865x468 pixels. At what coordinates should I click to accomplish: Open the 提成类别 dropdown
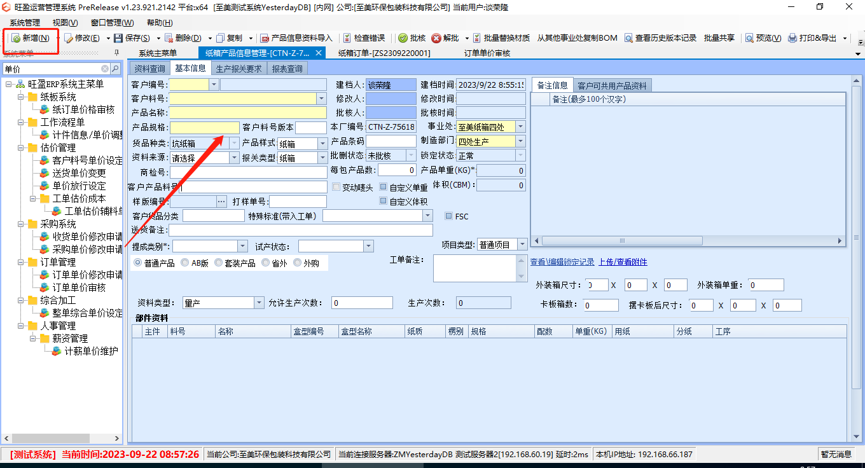[x=242, y=246]
